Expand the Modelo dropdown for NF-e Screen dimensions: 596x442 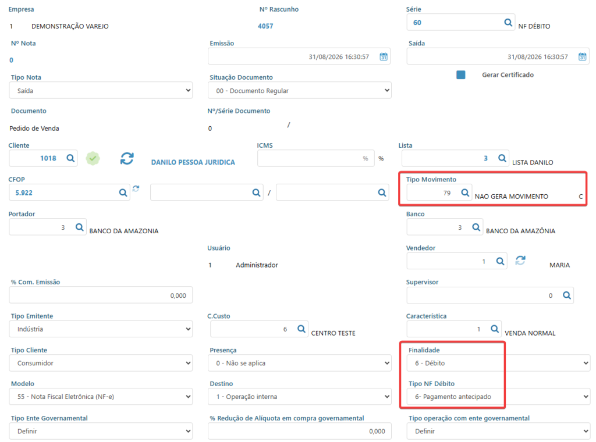pyautogui.click(x=101, y=397)
